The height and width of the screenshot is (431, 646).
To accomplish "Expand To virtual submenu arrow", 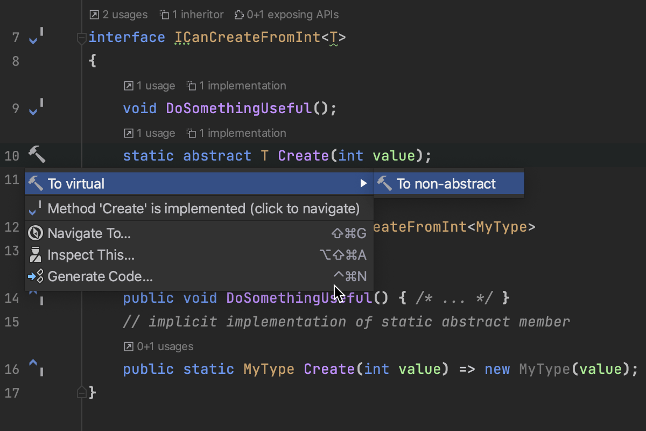I will [x=363, y=184].
